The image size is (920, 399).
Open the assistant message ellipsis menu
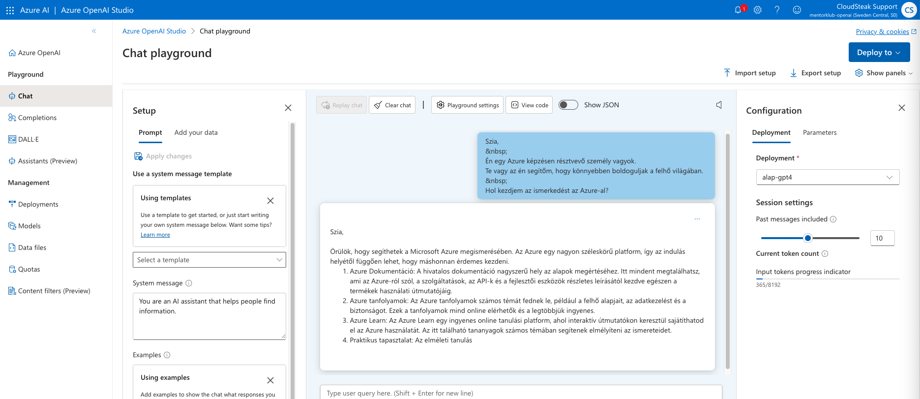(x=697, y=219)
